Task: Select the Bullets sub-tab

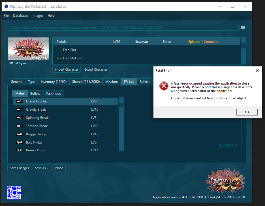Action: pos(35,94)
